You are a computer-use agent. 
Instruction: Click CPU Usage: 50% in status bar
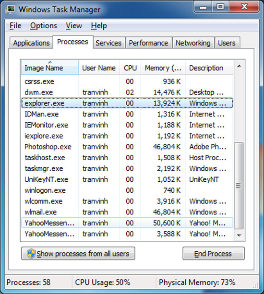point(102,282)
